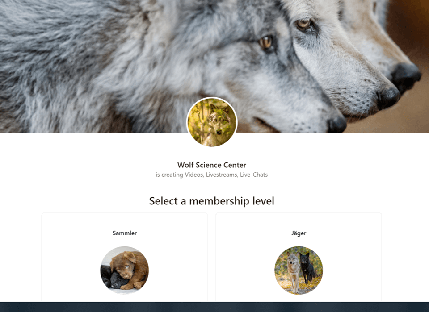Open the Sammler puppies thumbnail
429x312 pixels.
125,270
